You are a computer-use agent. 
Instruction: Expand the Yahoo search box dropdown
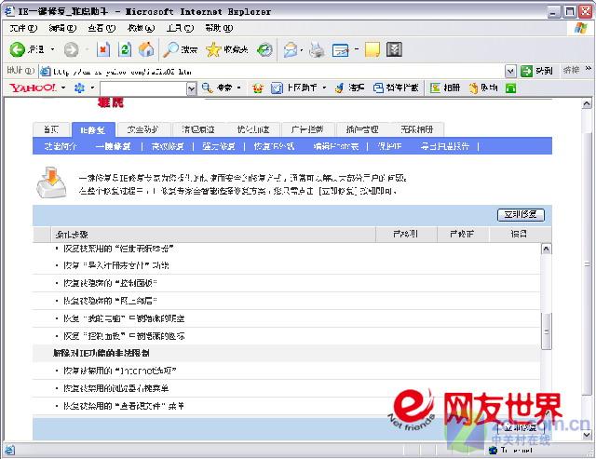coord(192,88)
